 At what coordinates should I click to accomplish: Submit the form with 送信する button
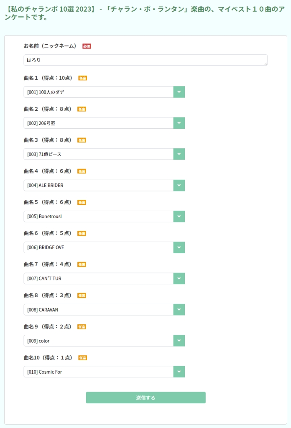146,398
